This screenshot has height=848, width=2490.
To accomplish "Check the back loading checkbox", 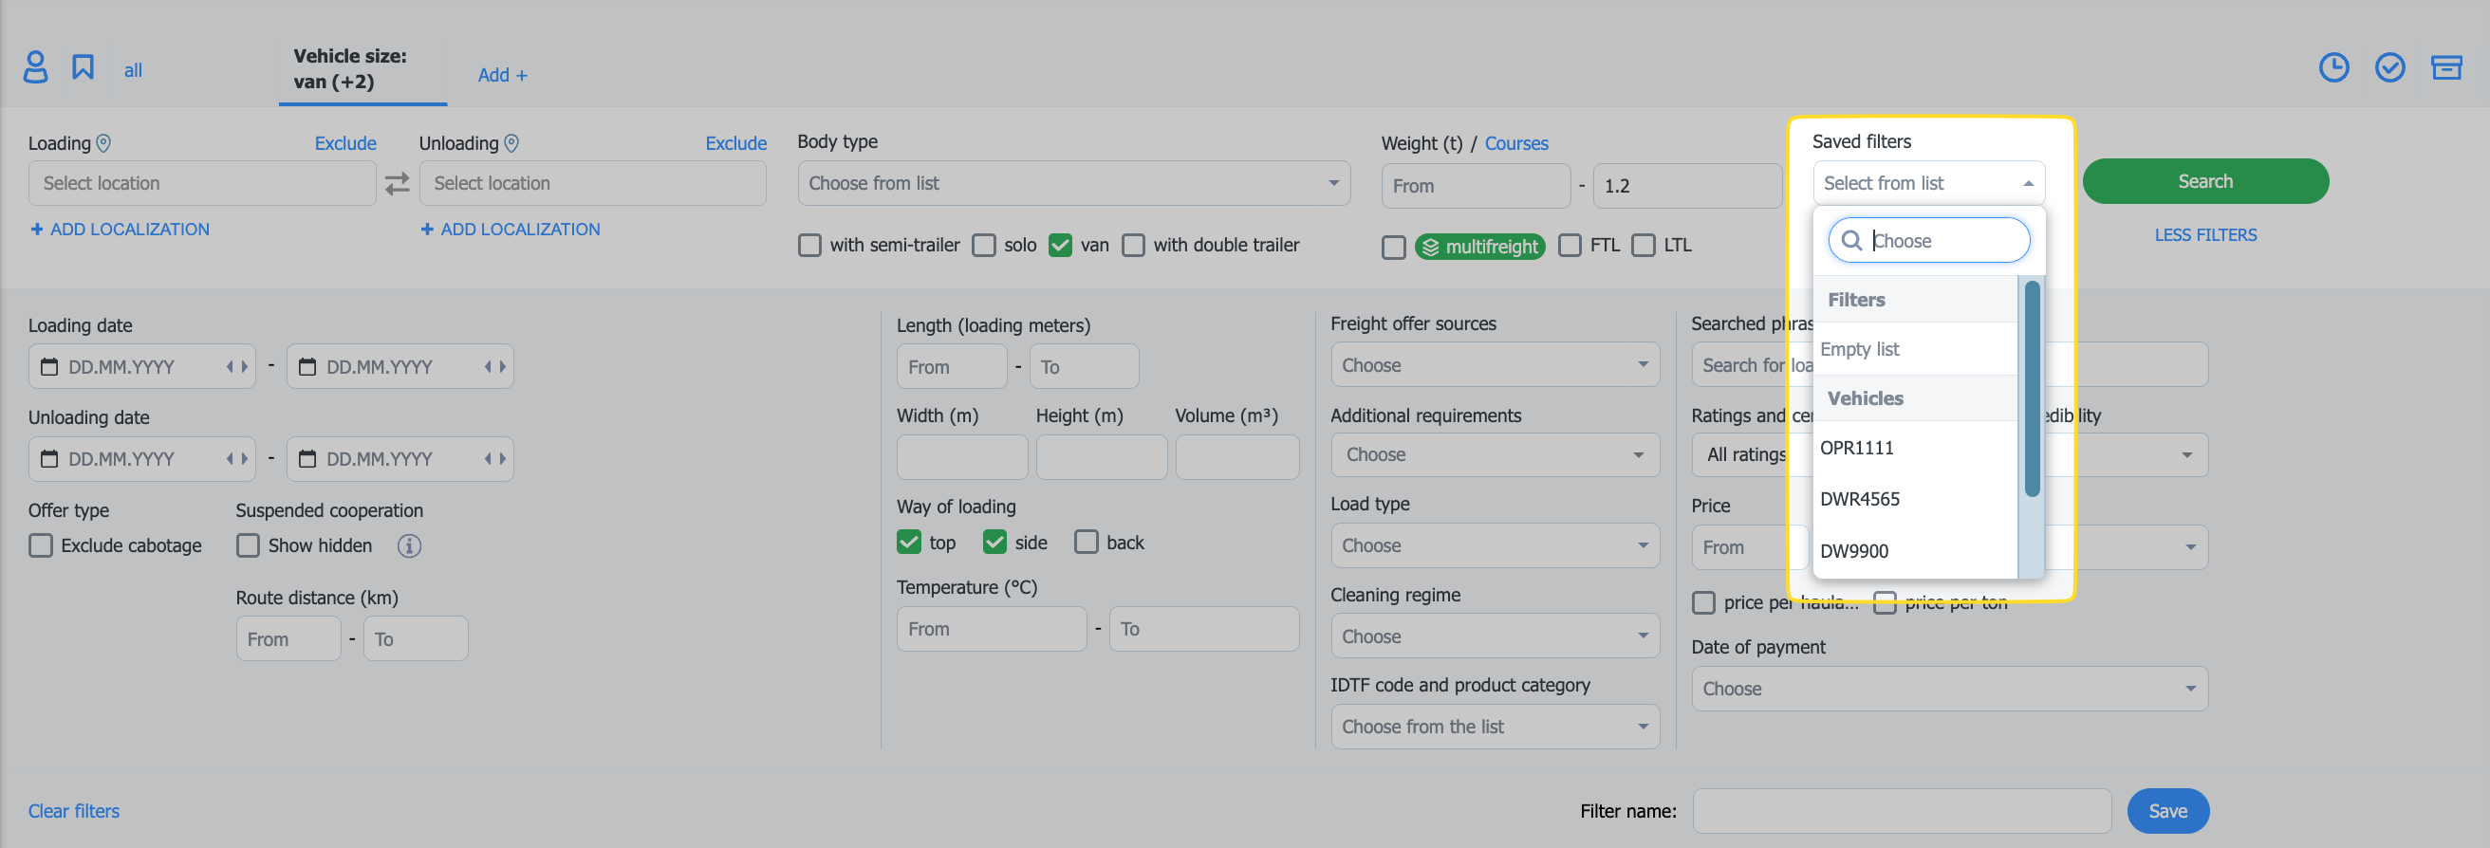I will tap(1087, 543).
